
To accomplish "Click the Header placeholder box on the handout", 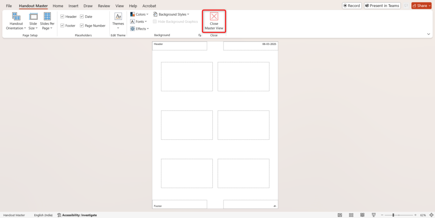I will point(180,46).
